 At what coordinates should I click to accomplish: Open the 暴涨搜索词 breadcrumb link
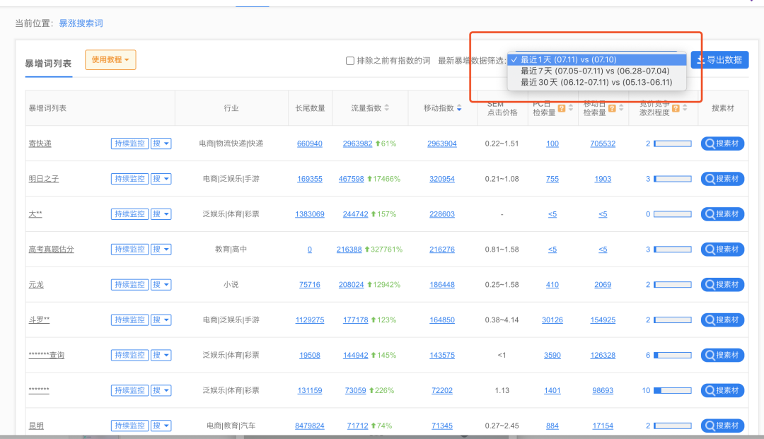coord(81,23)
